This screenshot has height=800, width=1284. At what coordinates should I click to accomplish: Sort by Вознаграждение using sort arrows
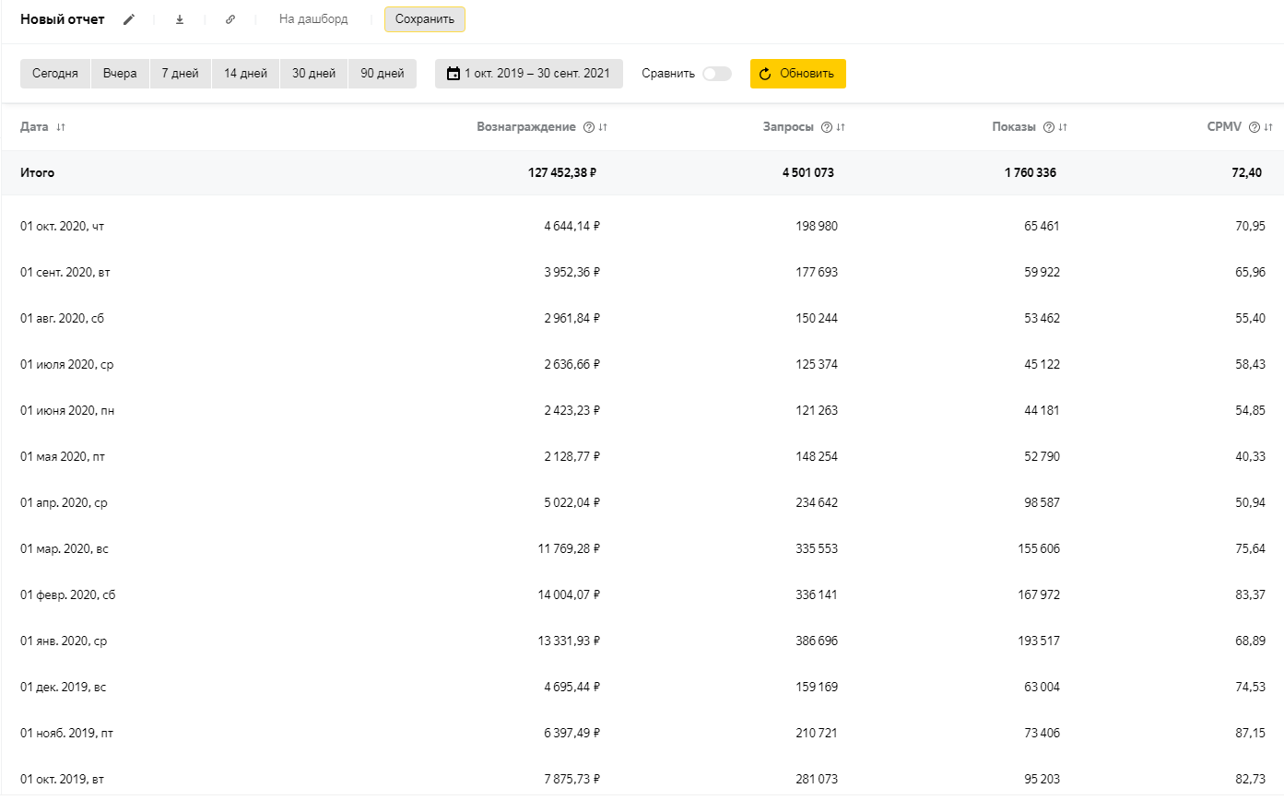click(603, 127)
